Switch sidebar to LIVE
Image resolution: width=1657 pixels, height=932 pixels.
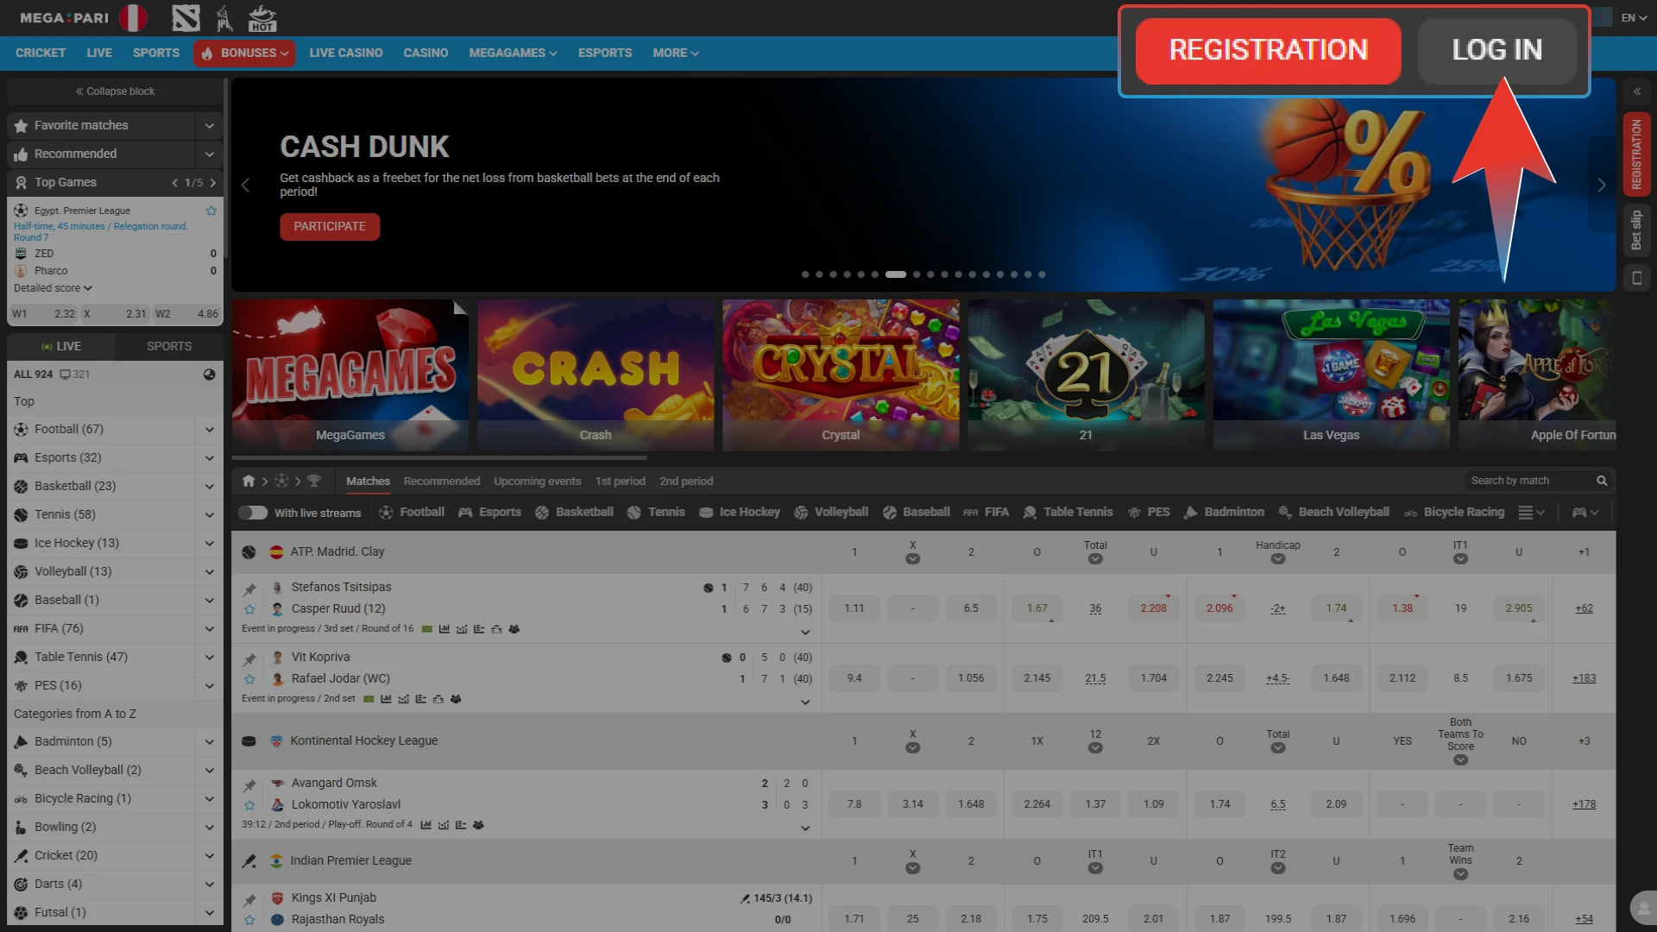click(x=61, y=346)
